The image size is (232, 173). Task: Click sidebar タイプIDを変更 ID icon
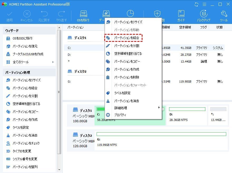point(8,151)
